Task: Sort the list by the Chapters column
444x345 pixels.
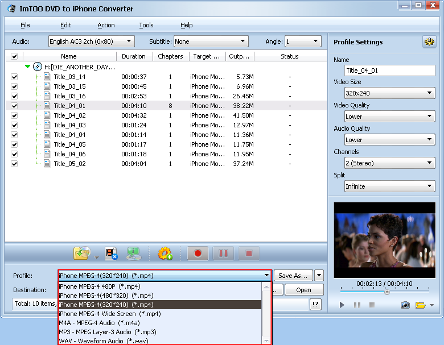Action: (170, 56)
